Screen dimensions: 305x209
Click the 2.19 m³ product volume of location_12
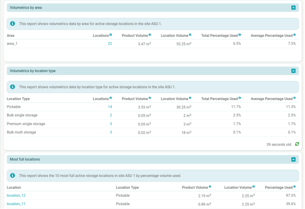click(205, 196)
